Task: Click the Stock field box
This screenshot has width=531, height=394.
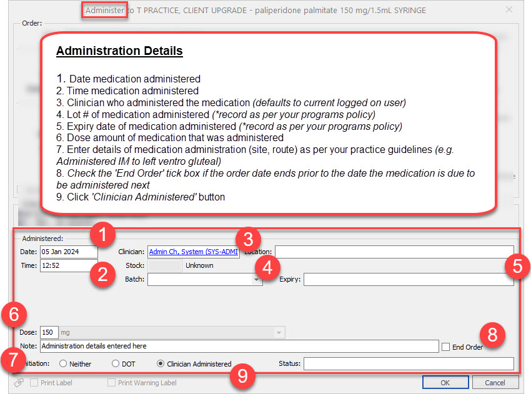Action: tap(165, 266)
